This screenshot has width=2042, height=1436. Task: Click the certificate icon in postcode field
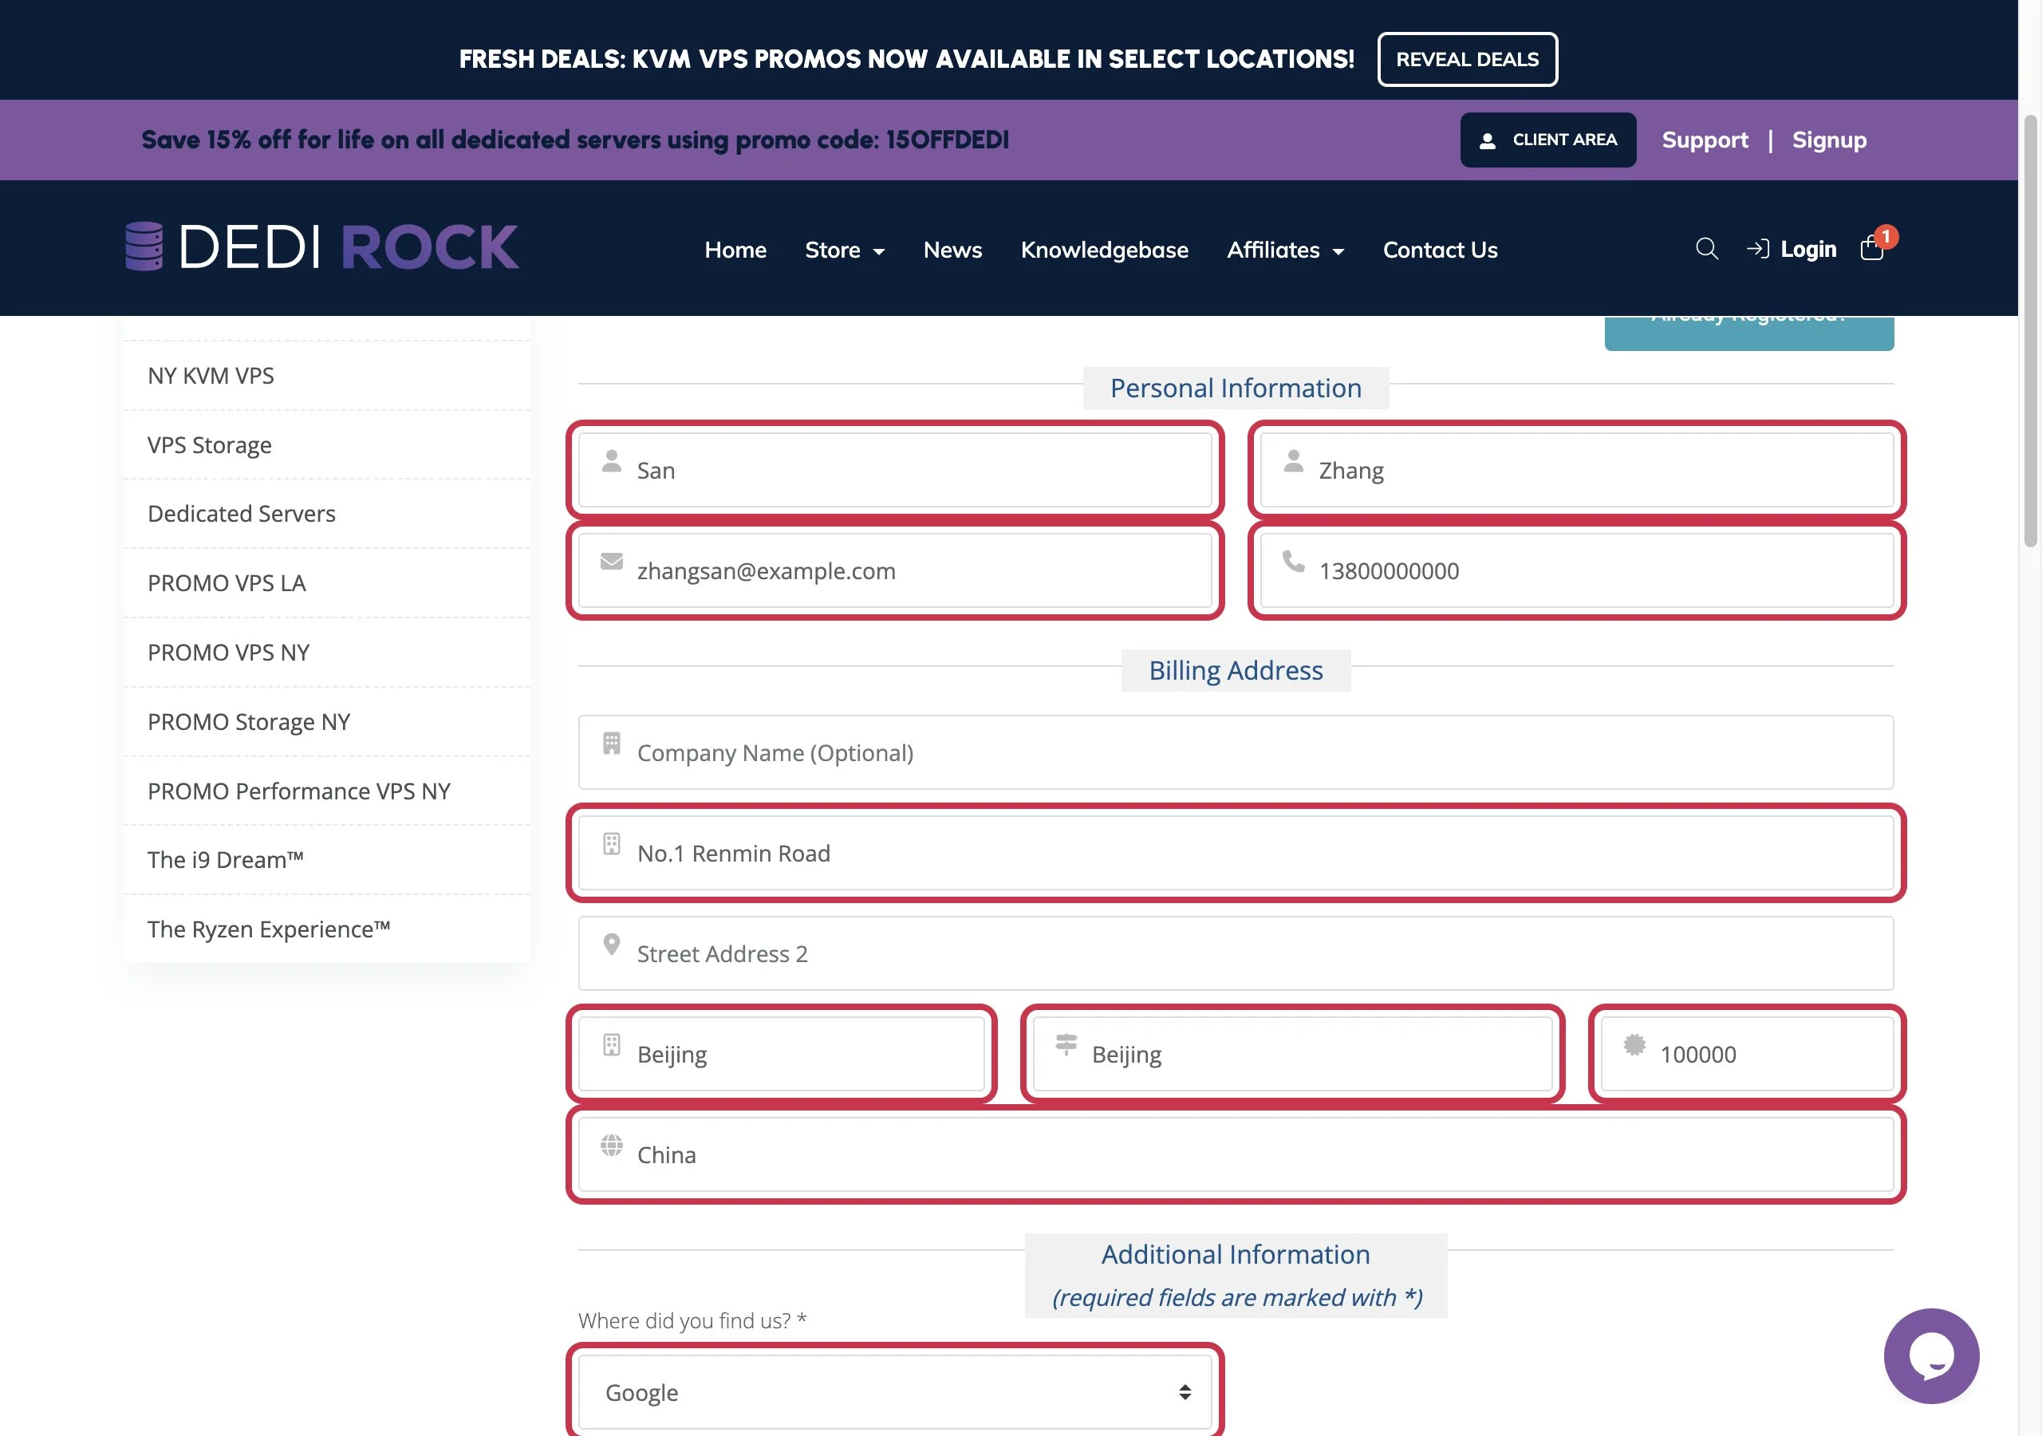pyautogui.click(x=1634, y=1044)
